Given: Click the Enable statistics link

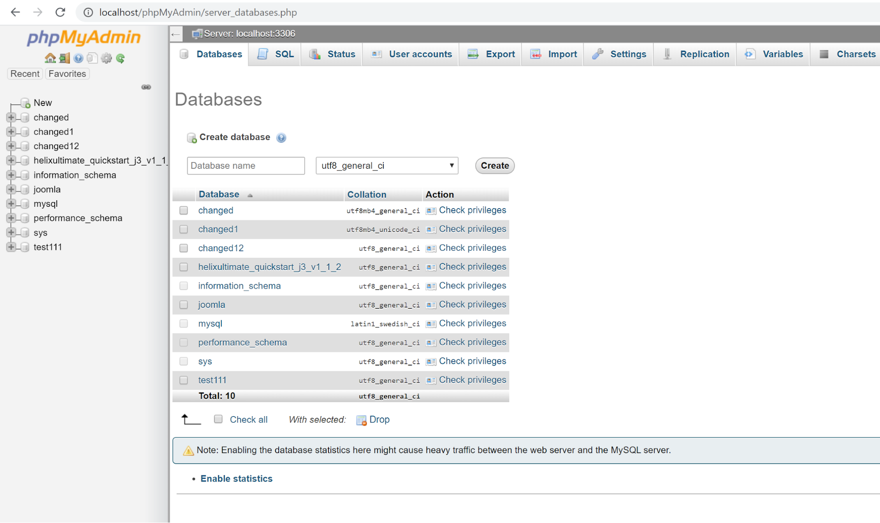Looking at the screenshot, I should coord(236,479).
